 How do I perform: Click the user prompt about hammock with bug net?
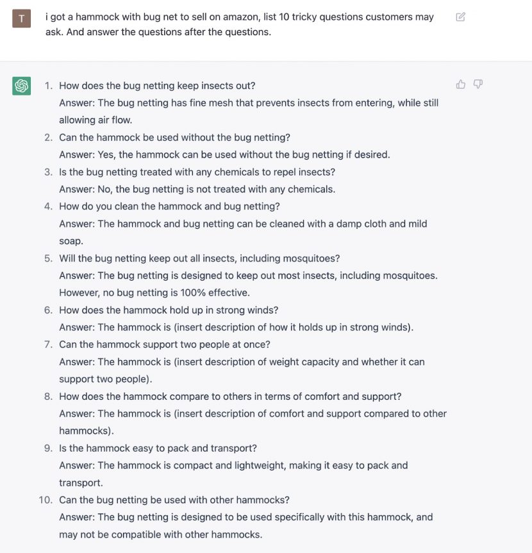(240, 24)
